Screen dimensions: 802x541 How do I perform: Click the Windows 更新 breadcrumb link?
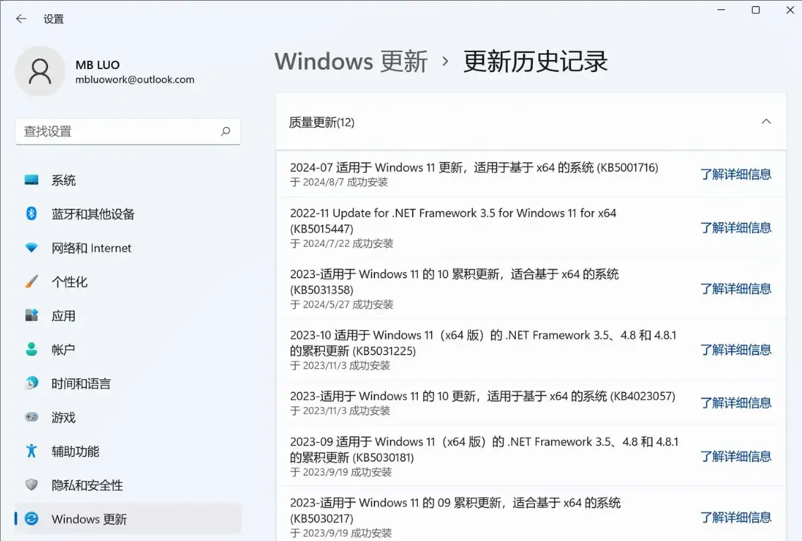pyautogui.click(x=351, y=61)
